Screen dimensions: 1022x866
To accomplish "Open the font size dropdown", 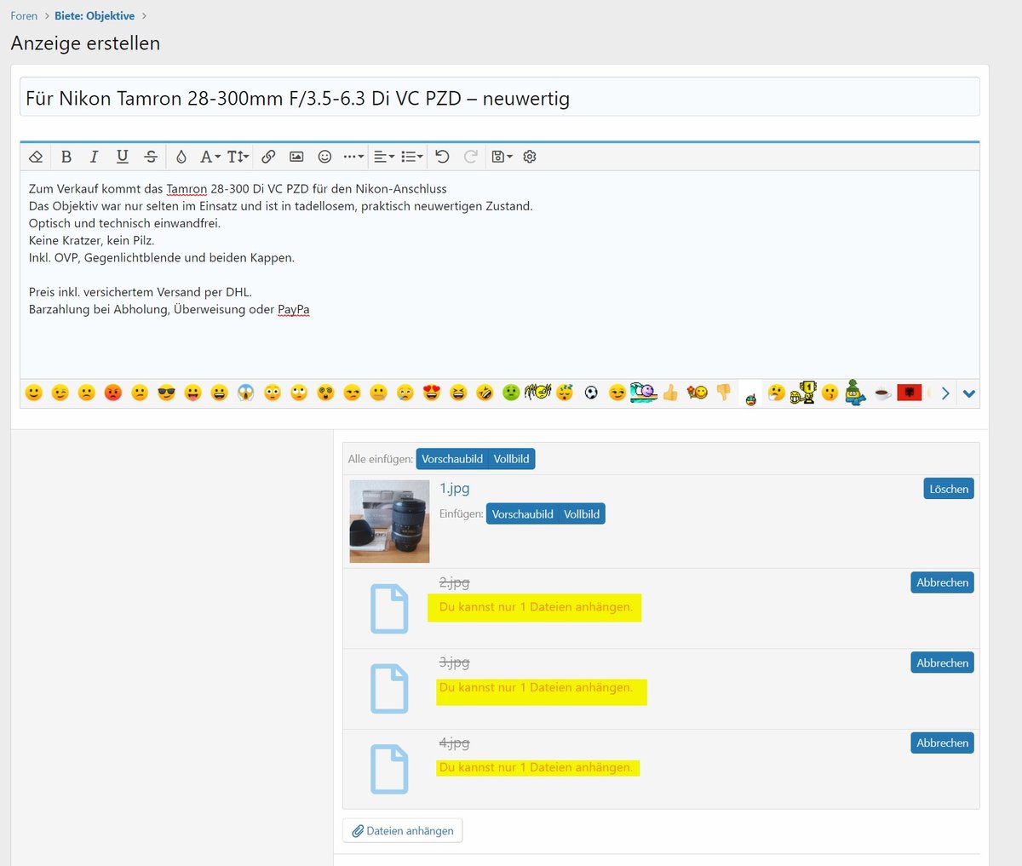I will coord(238,157).
